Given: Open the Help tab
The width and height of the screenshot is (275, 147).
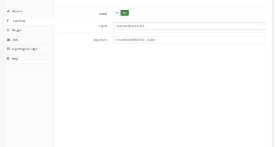Looking at the screenshot, I should (x=29, y=58).
